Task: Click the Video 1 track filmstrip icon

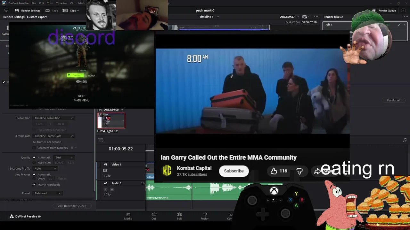Action: point(105,171)
